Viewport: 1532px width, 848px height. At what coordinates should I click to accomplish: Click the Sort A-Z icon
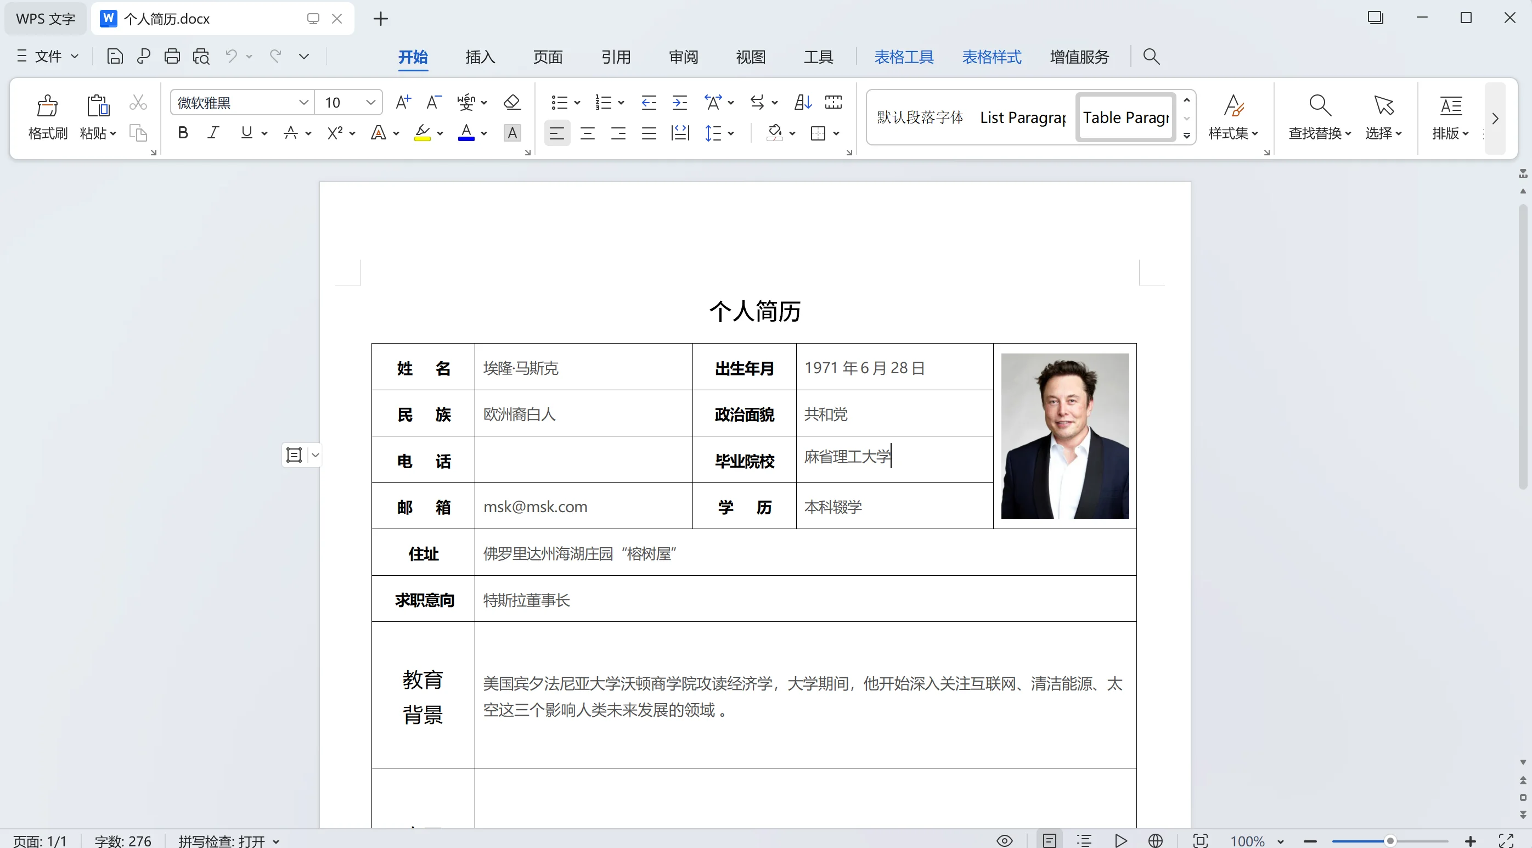pos(803,102)
